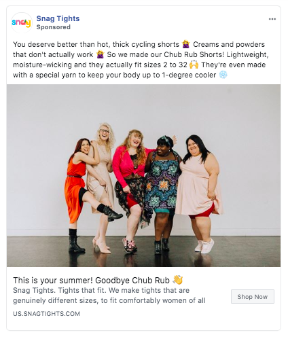Click the ad caption starting 'You deserve better'
Image resolution: width=288 pixels, height=339 pixels.
point(141,60)
